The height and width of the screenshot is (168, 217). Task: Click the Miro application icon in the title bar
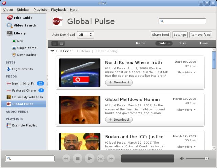tap(4, 3)
